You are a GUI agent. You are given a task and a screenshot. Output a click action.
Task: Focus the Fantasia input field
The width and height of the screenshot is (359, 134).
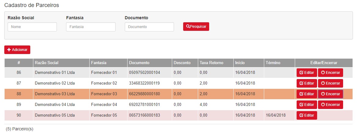point(91,27)
